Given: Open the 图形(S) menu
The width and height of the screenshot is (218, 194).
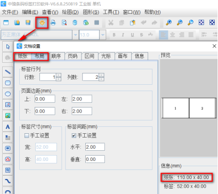Looking at the screenshot, I should [91, 12].
